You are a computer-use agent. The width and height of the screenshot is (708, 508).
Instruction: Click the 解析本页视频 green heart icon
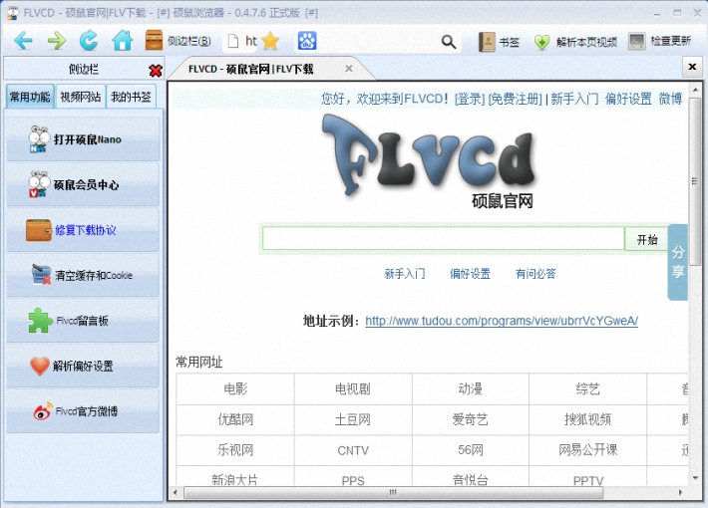(x=541, y=43)
